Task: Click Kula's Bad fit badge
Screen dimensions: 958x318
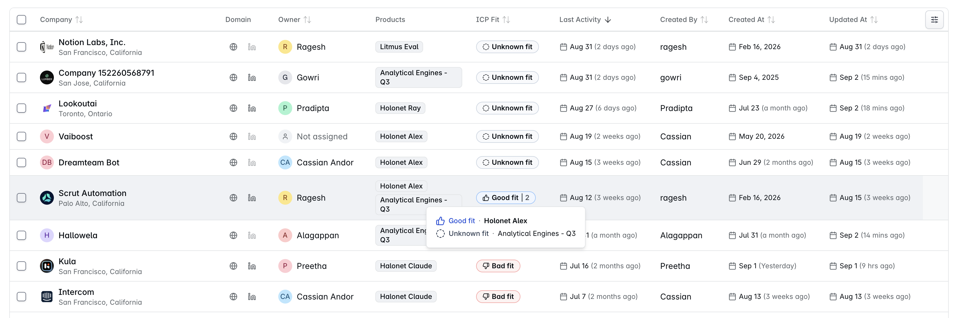Action: pos(498,266)
